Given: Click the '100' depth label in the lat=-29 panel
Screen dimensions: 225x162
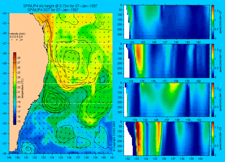Looking at the screenshot, I should 119,54.
